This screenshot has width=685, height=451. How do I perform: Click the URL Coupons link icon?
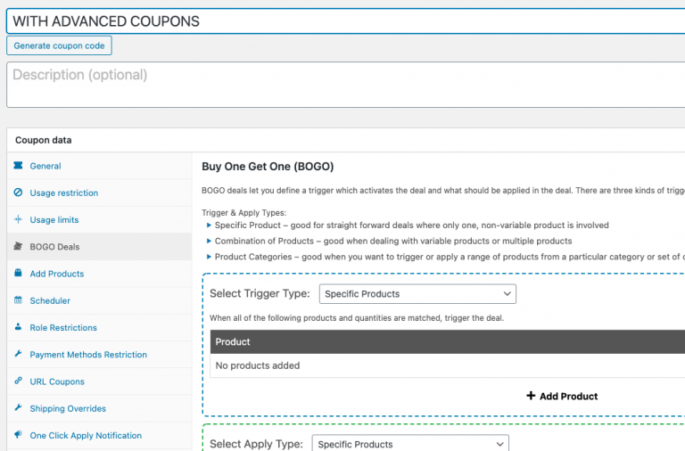18,381
